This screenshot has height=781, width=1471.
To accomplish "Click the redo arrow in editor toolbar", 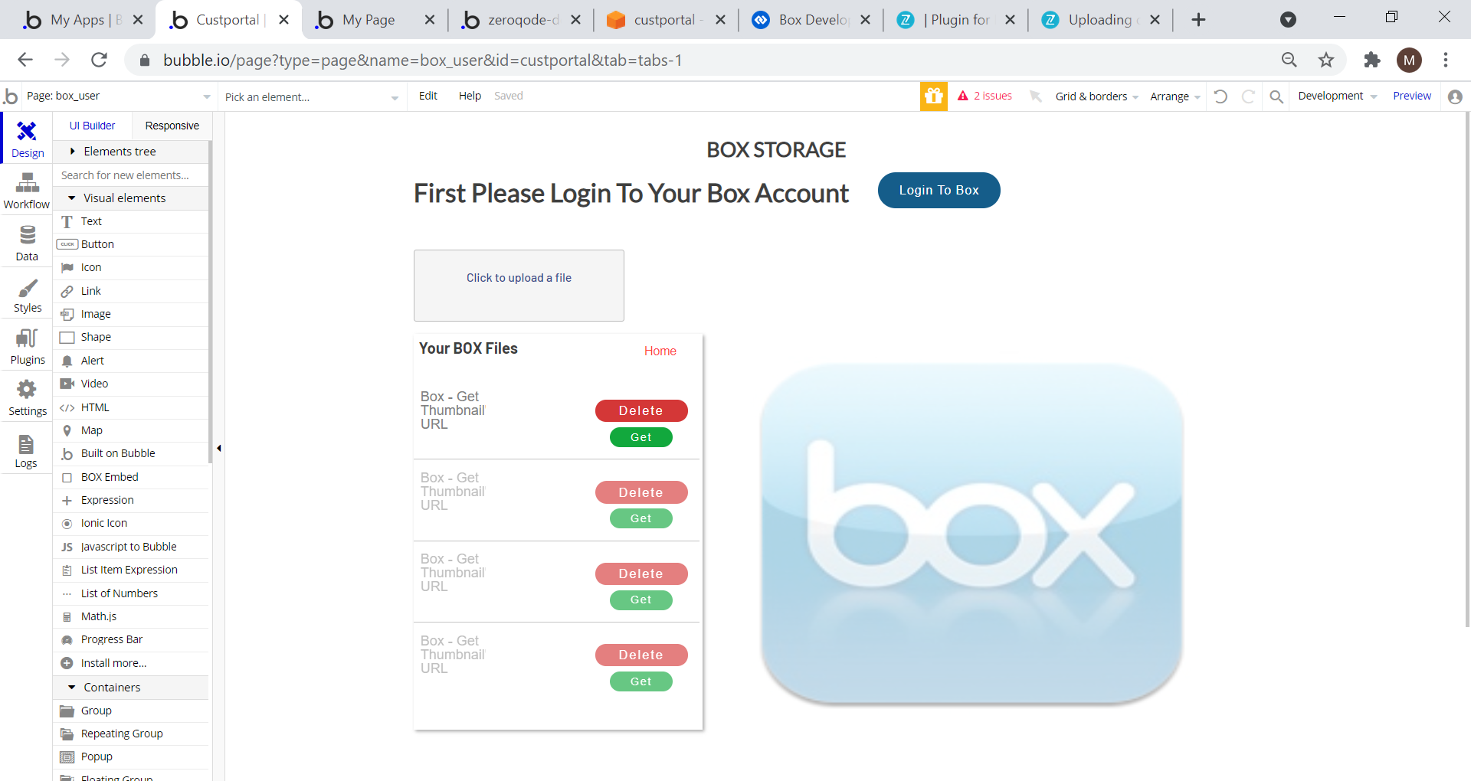I will coord(1248,96).
